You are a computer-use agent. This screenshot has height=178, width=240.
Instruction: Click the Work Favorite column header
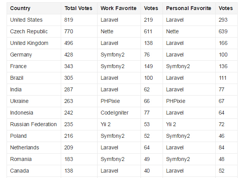118,8
